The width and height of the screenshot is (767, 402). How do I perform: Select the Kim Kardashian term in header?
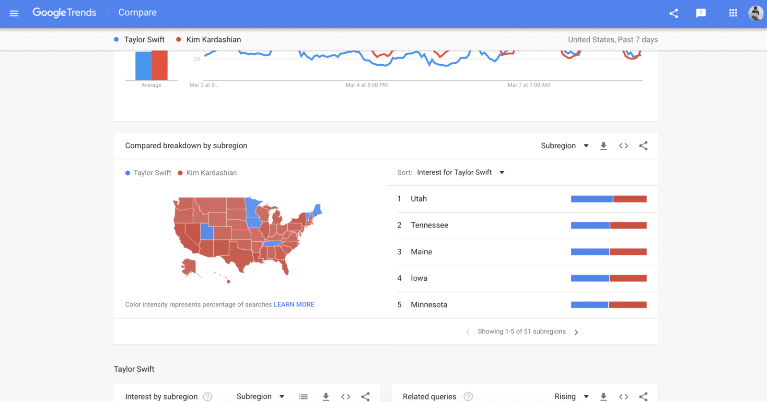point(213,40)
